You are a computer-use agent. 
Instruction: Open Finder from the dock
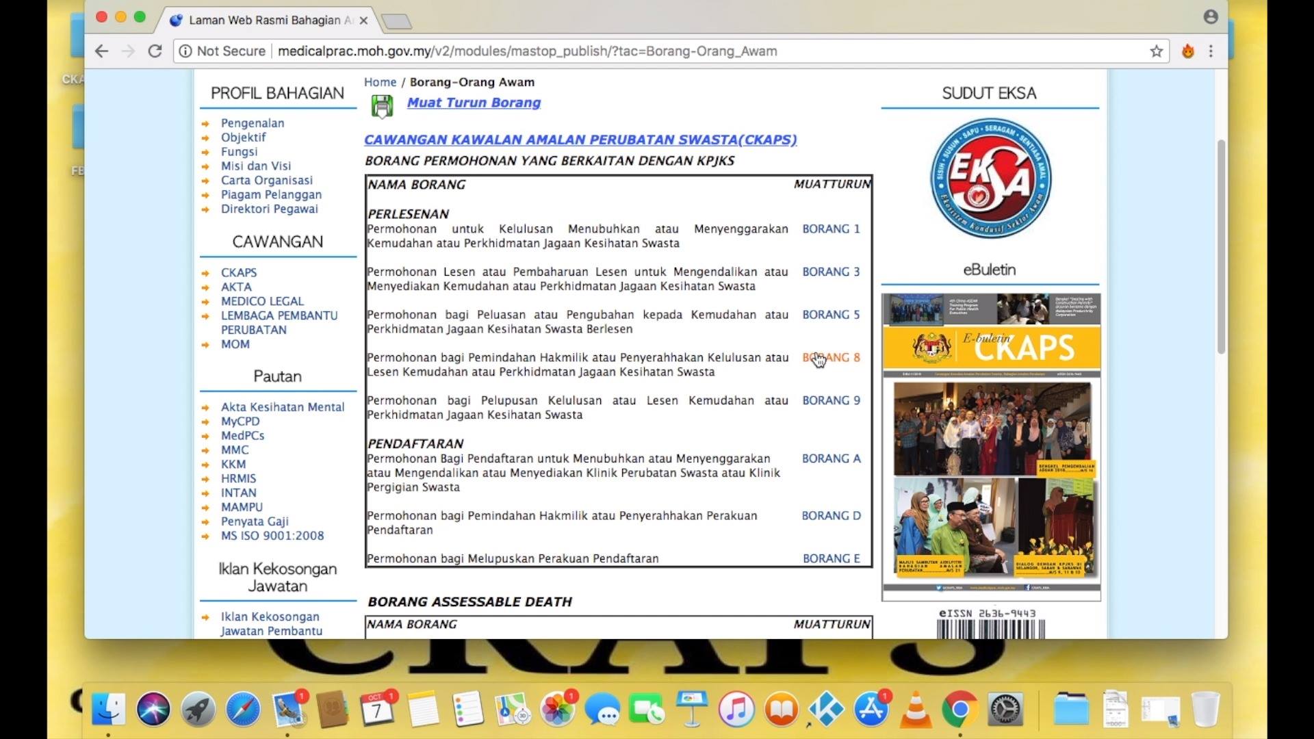[x=108, y=709]
